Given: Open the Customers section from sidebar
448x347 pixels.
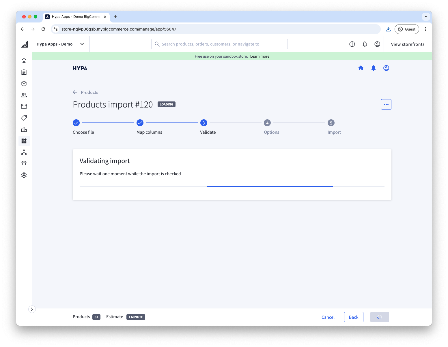Looking at the screenshot, I should point(24,95).
